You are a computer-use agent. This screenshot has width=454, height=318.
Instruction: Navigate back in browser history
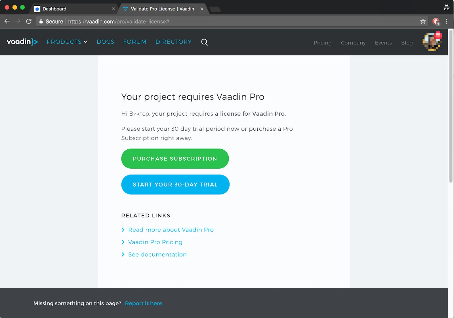click(x=7, y=21)
